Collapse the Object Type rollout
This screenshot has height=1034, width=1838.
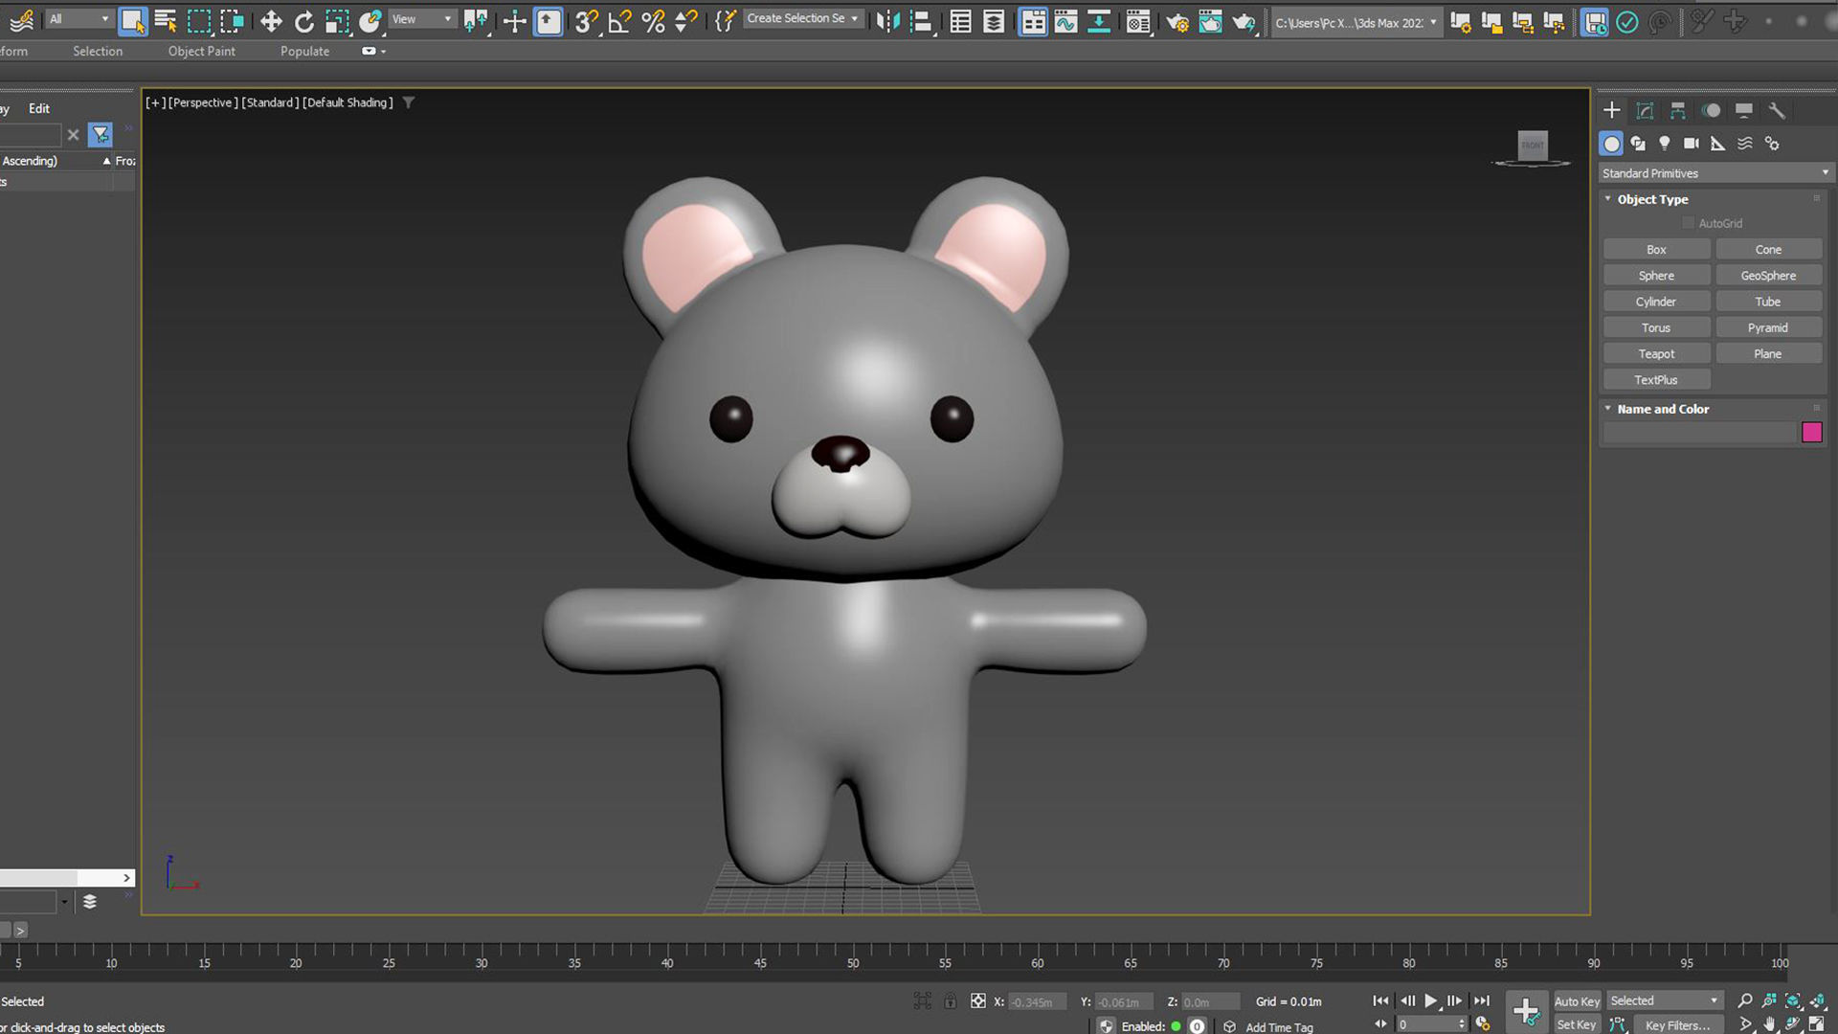pyautogui.click(x=1652, y=199)
